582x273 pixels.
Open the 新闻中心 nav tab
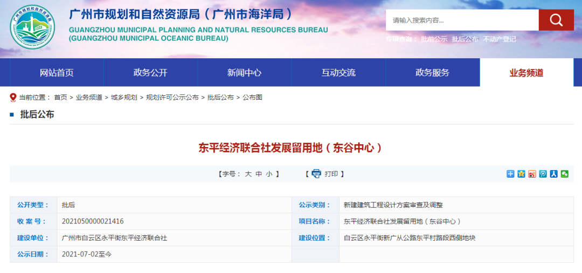pyautogui.click(x=244, y=72)
